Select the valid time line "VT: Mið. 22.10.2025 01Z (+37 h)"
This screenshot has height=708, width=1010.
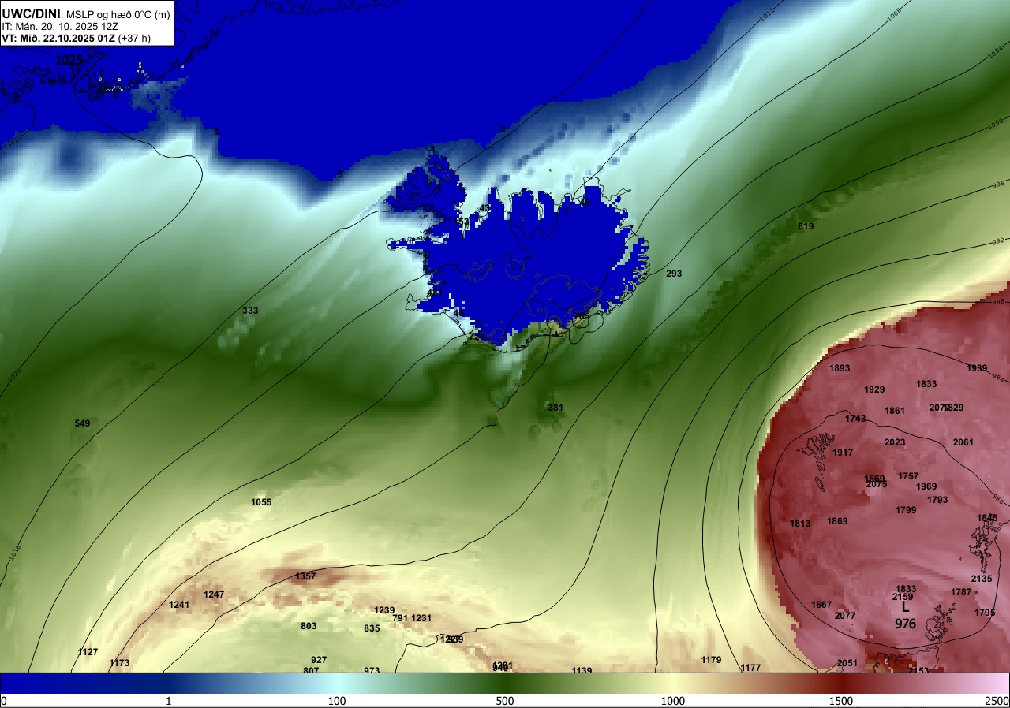pyautogui.click(x=77, y=38)
